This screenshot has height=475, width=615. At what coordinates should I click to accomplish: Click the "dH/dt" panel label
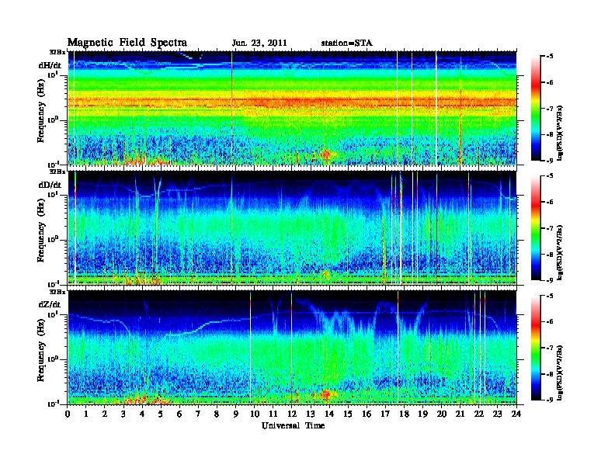50,65
